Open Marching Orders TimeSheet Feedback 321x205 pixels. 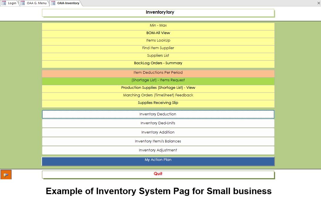(x=158, y=95)
